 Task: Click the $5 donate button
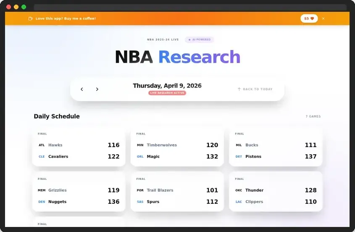[309, 18]
